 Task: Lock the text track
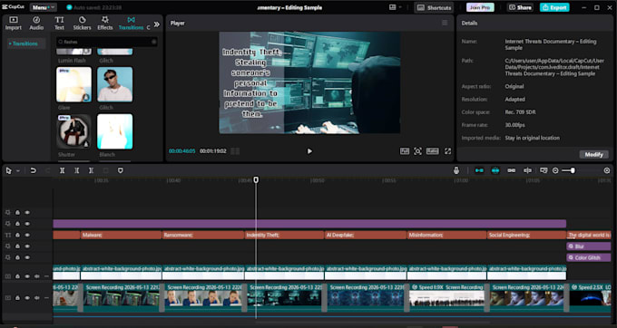(x=18, y=236)
